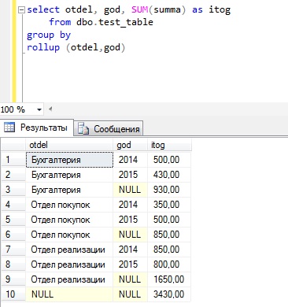Open the 100 % zoom dropdown
288x307 pixels.
point(39,109)
